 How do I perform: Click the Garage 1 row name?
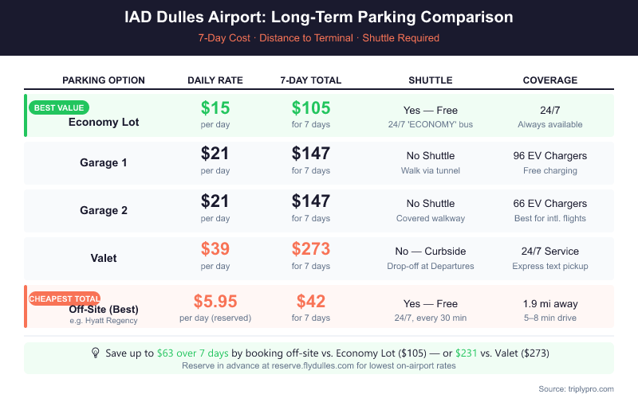pyautogui.click(x=104, y=162)
